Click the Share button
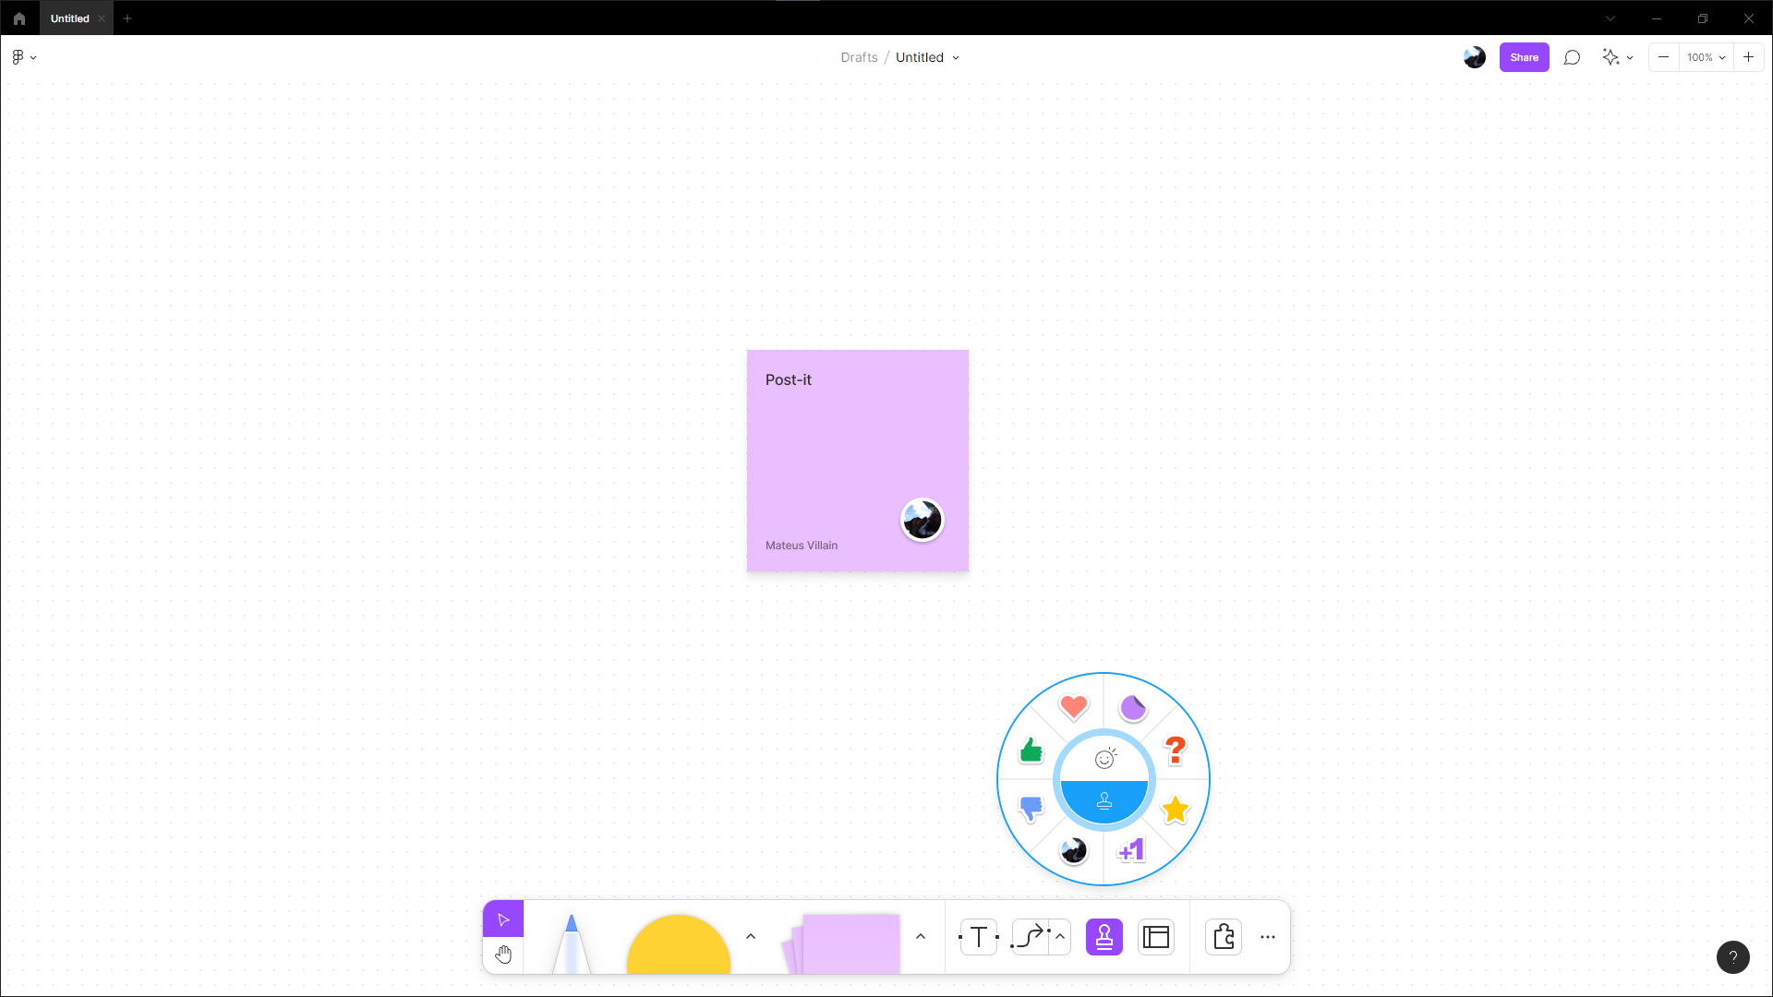1773x997 pixels. [1524, 57]
